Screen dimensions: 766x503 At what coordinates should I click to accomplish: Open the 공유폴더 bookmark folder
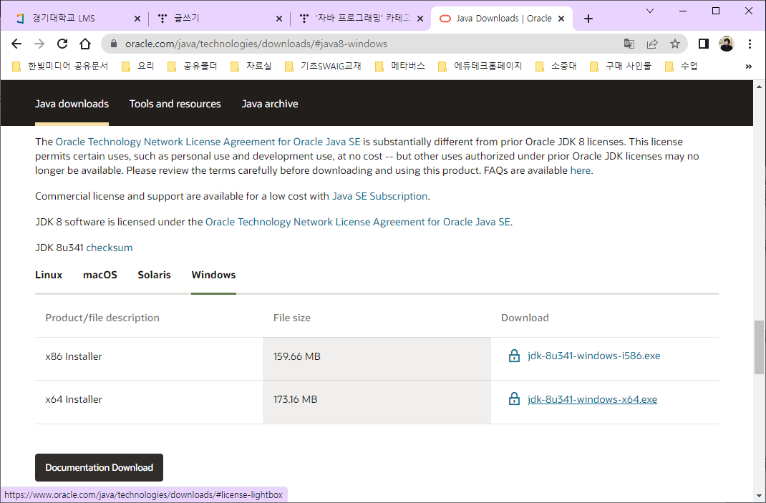pos(192,67)
